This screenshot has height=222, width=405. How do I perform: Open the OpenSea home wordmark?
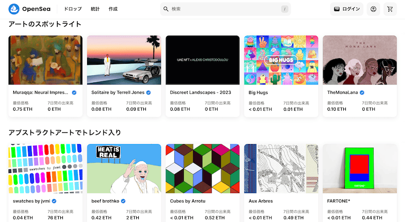coord(36,9)
